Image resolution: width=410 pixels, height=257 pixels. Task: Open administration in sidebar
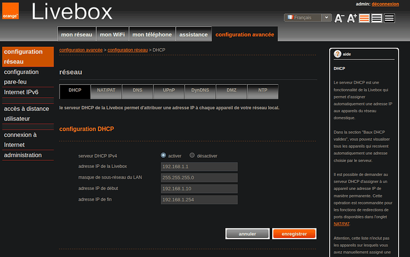28,155
